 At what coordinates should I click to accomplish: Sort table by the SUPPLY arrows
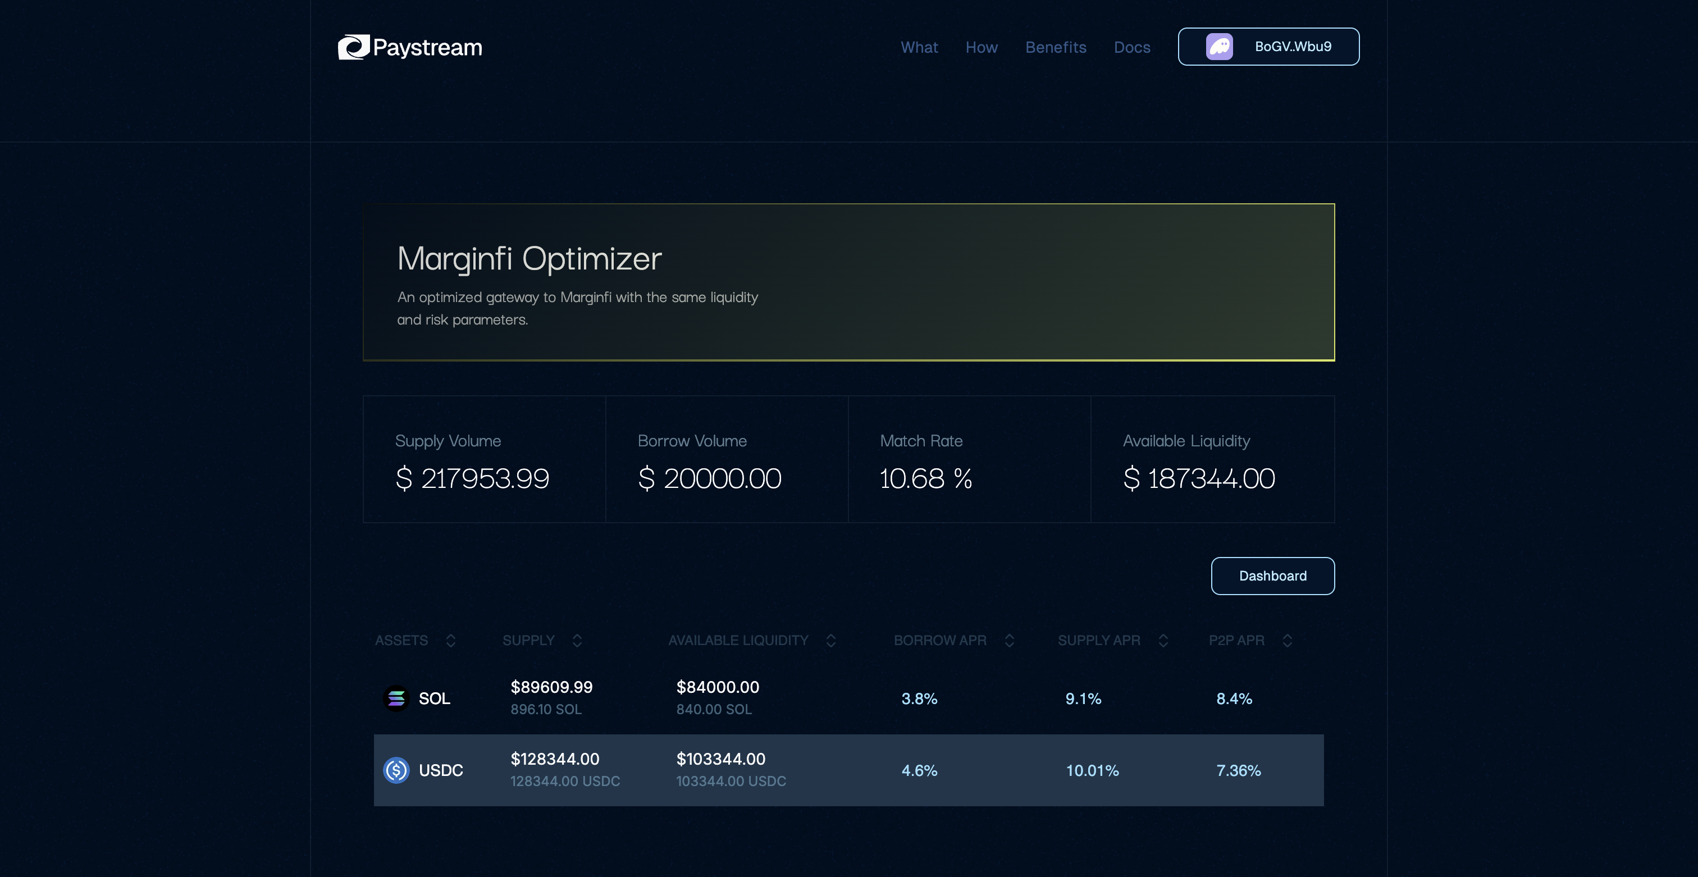[x=577, y=641]
